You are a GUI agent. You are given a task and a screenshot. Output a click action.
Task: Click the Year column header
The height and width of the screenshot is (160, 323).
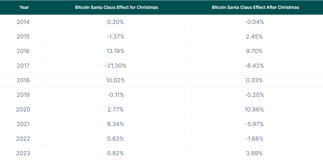(24, 8)
